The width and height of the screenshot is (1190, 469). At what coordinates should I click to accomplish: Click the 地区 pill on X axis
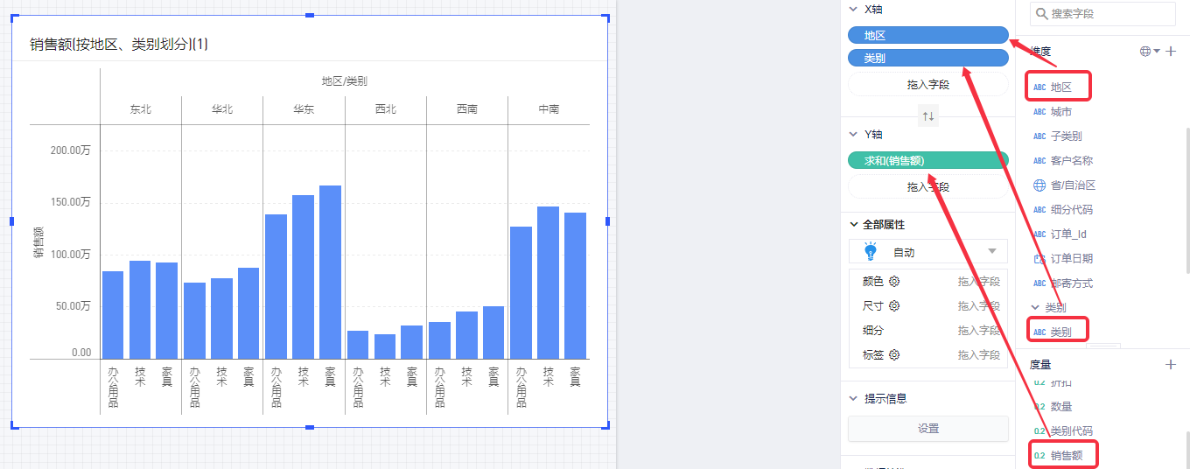pyautogui.click(x=927, y=35)
